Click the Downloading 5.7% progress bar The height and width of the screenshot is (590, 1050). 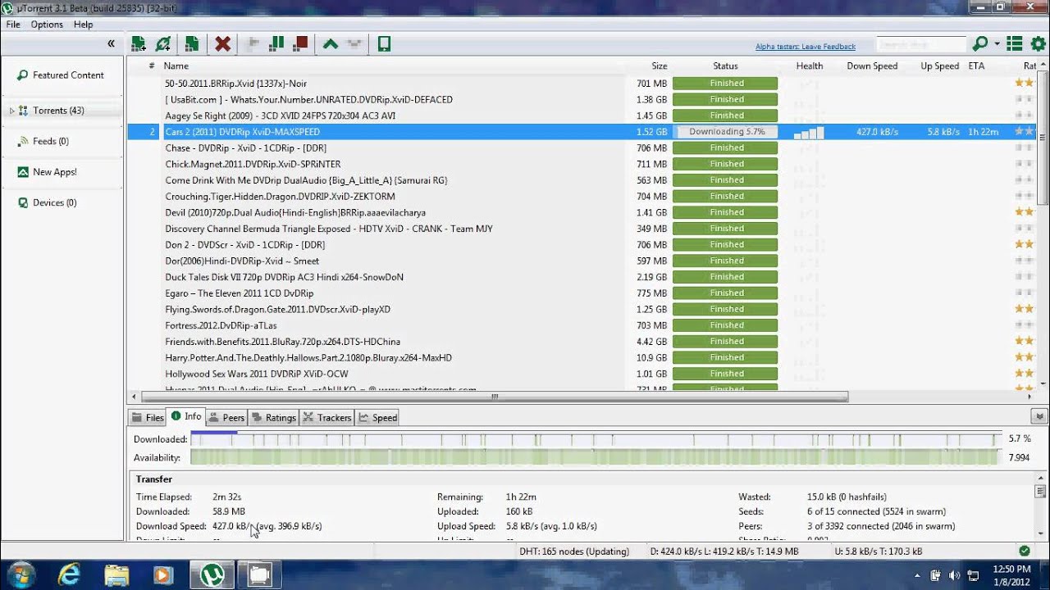point(725,132)
